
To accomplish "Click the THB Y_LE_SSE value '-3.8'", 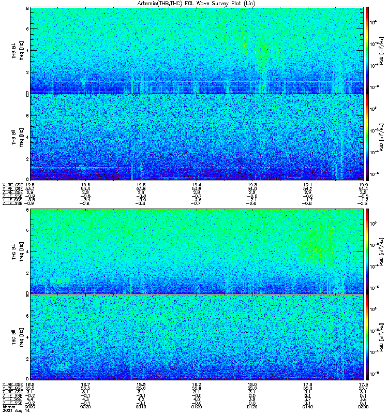I will pyautogui.click(x=30, y=200).
